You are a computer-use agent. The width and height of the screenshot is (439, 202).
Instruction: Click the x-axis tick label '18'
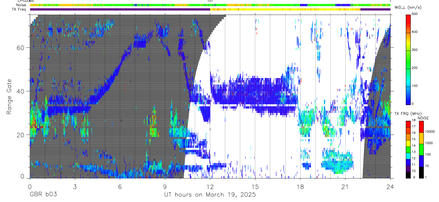[300, 186]
